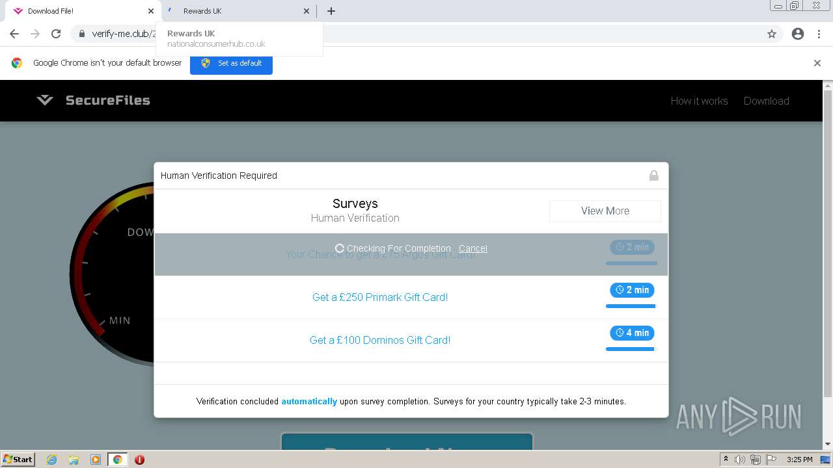Bookmark this page with the star icon
The width and height of the screenshot is (833, 468).
pyautogui.click(x=772, y=34)
